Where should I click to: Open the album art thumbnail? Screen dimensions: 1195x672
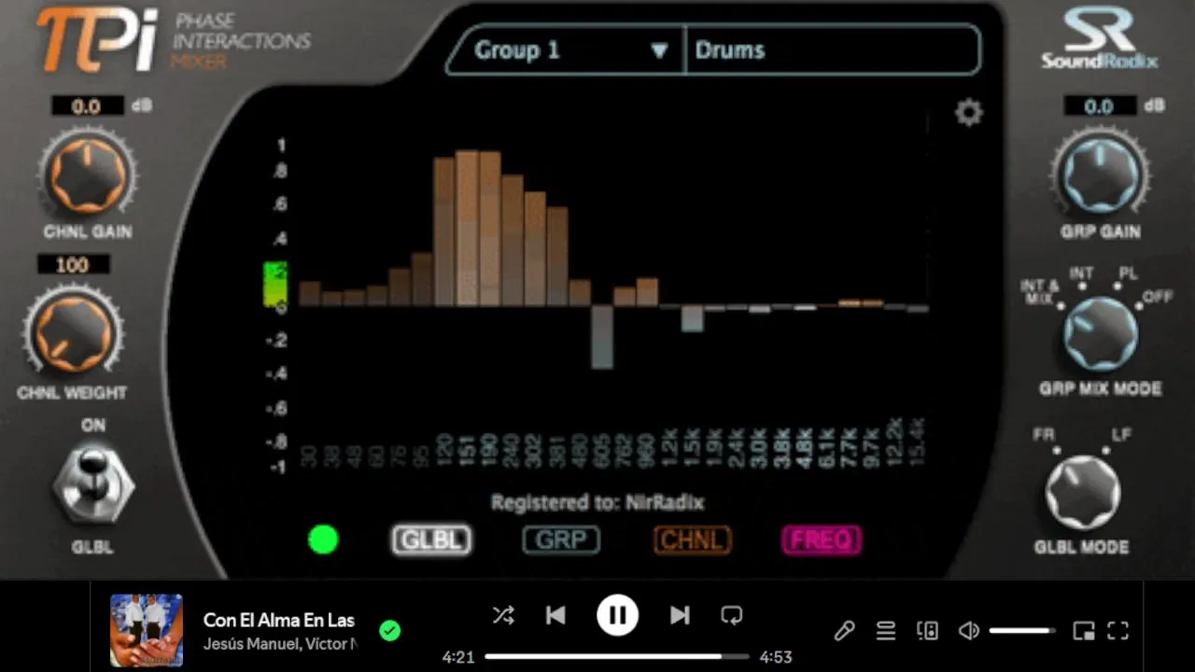[x=147, y=630]
